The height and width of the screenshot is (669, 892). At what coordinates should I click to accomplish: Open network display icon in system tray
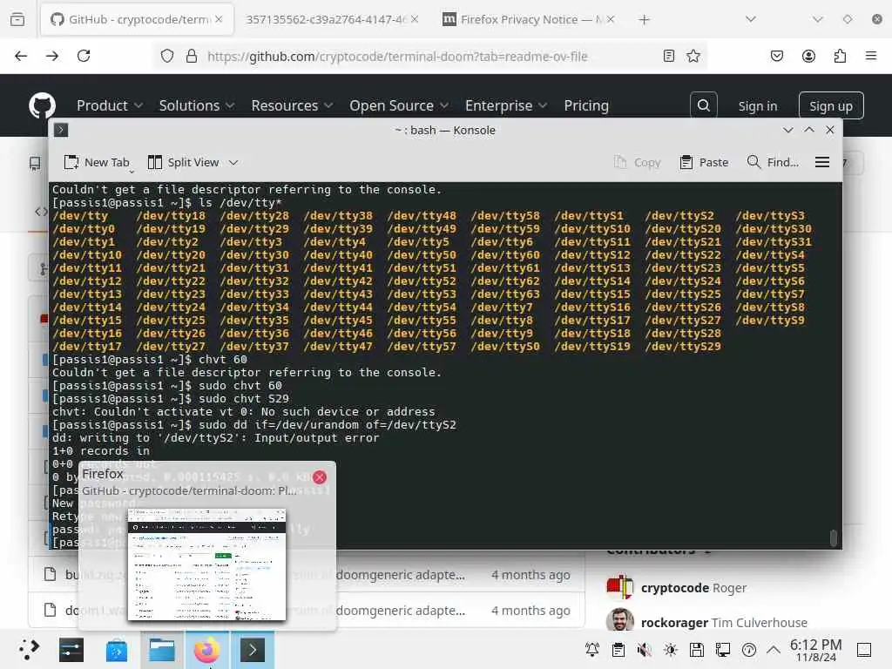[x=723, y=650]
